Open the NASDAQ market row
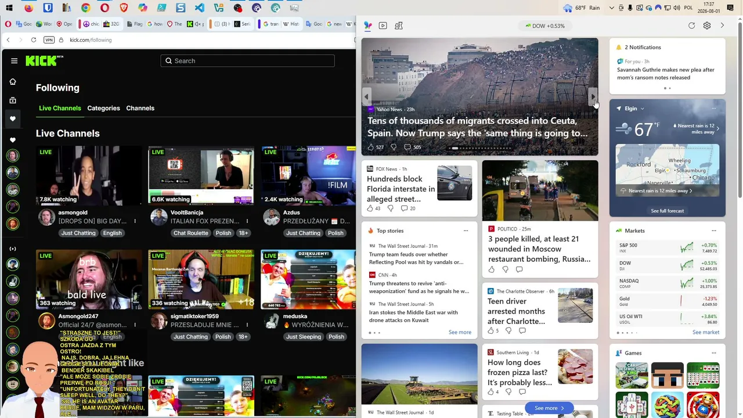 point(668,283)
